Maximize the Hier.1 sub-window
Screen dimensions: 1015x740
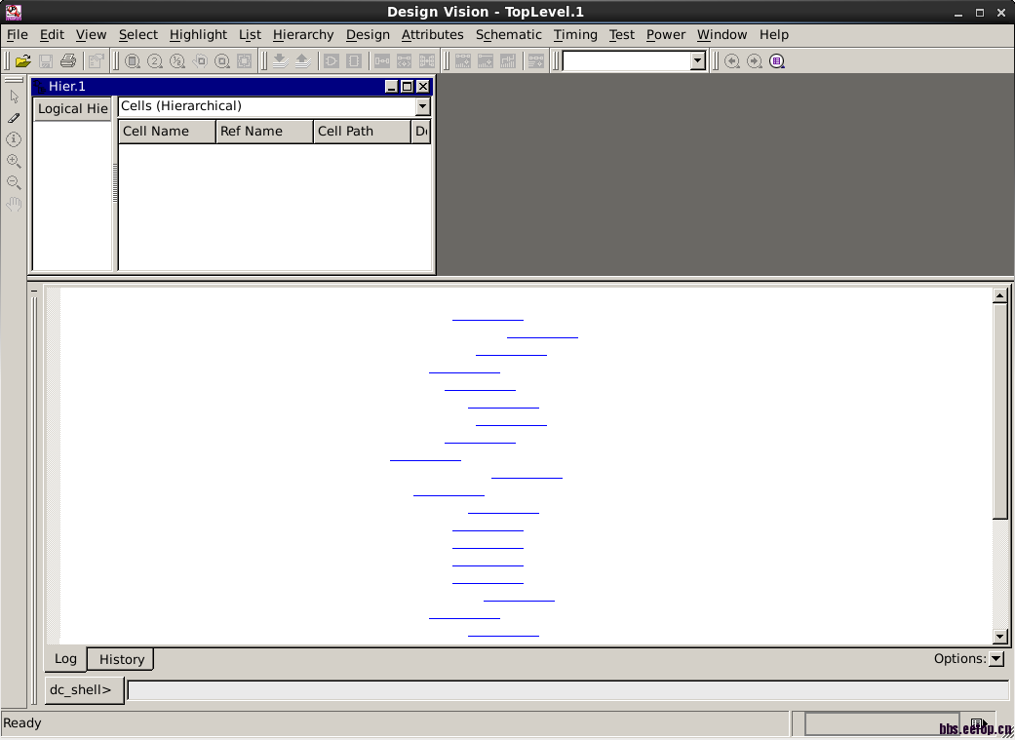click(407, 86)
